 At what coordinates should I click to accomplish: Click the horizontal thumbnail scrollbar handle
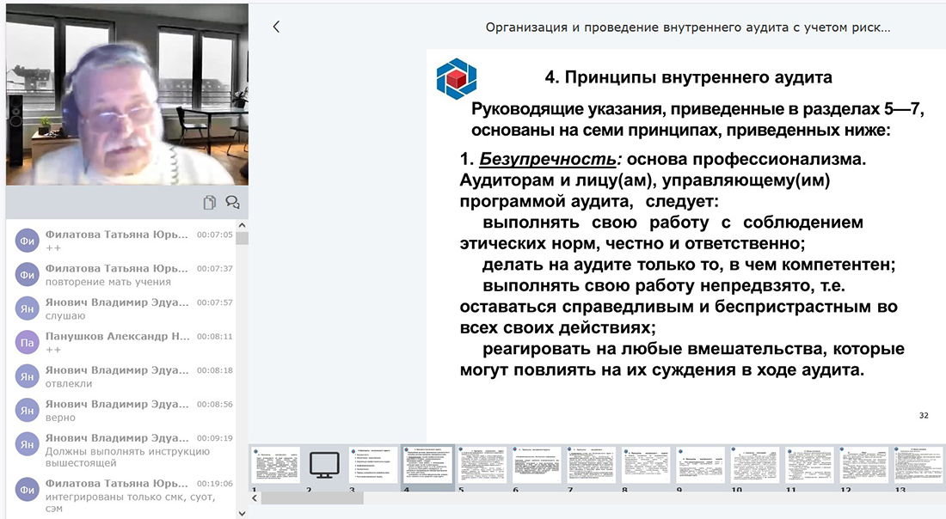[x=311, y=498]
